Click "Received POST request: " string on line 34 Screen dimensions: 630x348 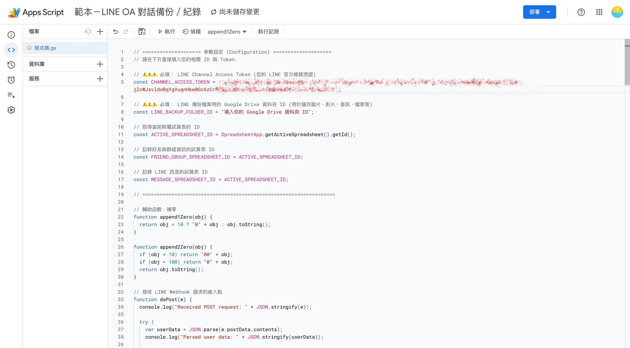pos(211,307)
